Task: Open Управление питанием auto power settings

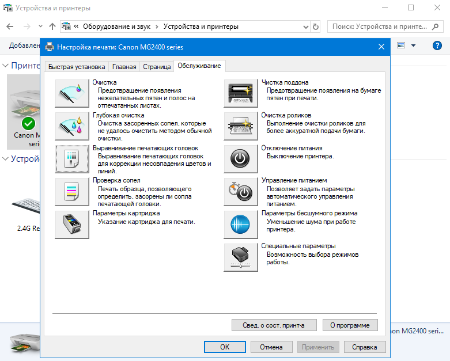Action: tap(241, 192)
